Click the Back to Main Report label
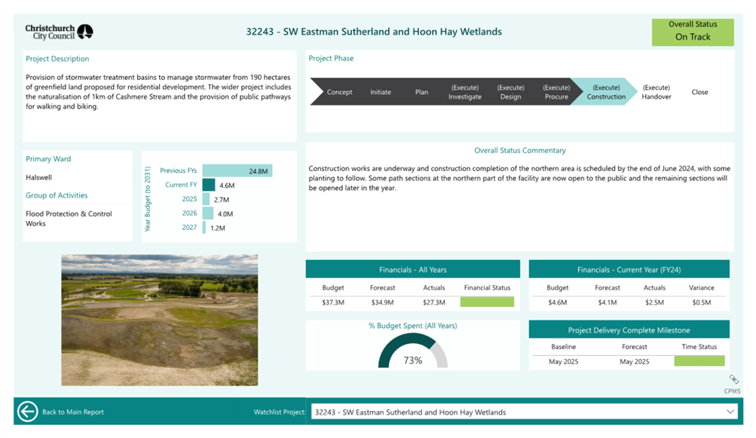Screen dimensions: 756x438 tap(73, 412)
